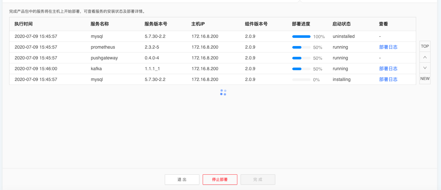Open 部署日志 for the kafka service
This screenshot has height=190, width=441.
coord(388,69)
